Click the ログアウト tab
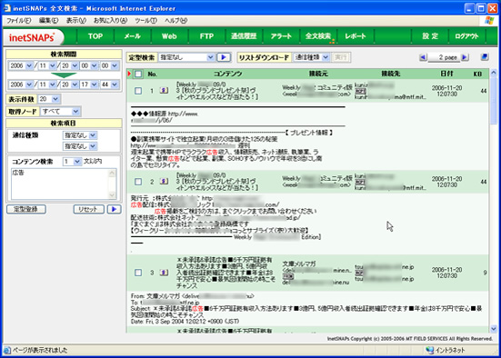This screenshot has width=501, height=358. tap(466, 36)
